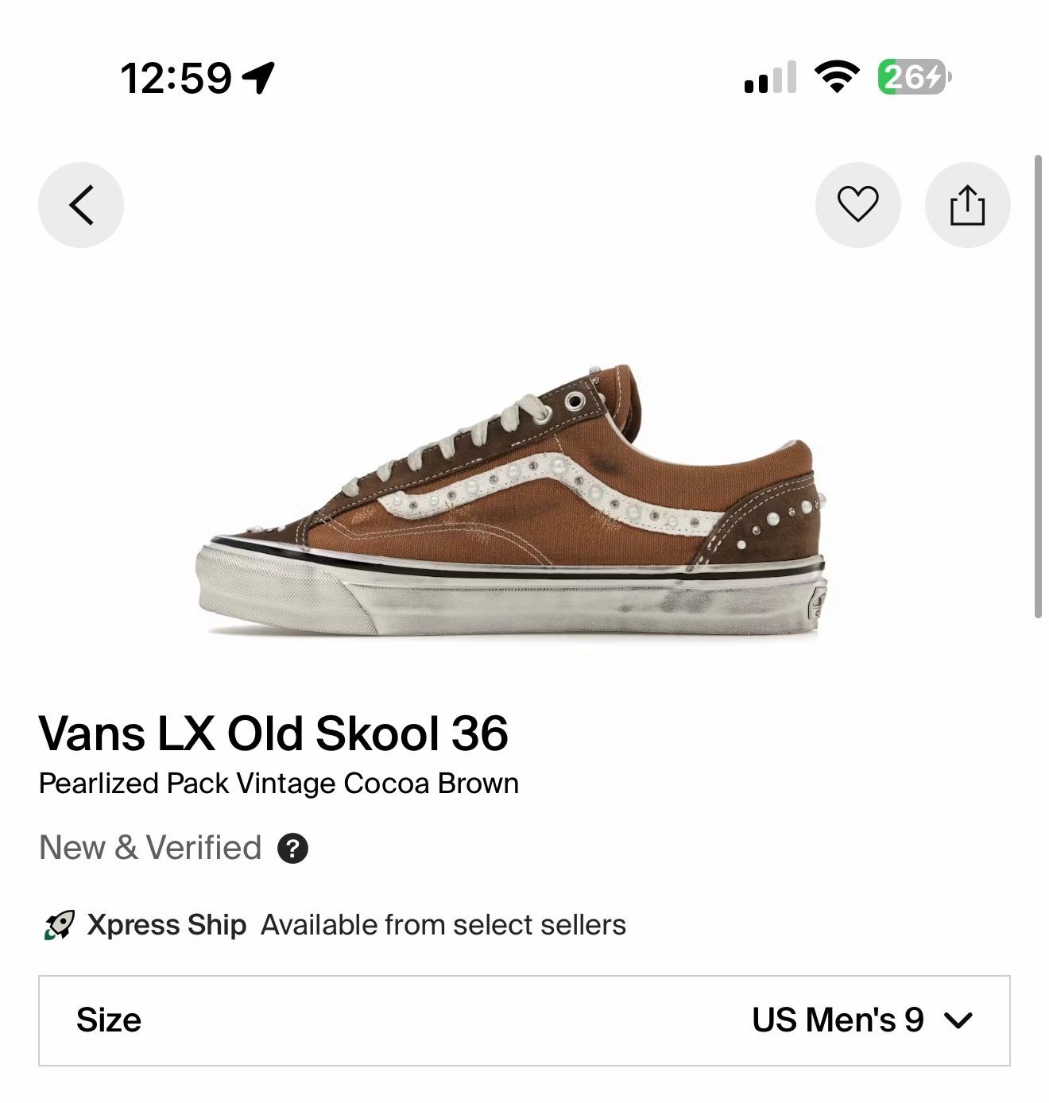Expand the US Men's 9 chevron
Screen dimensions: 1049x1103
958,1020
